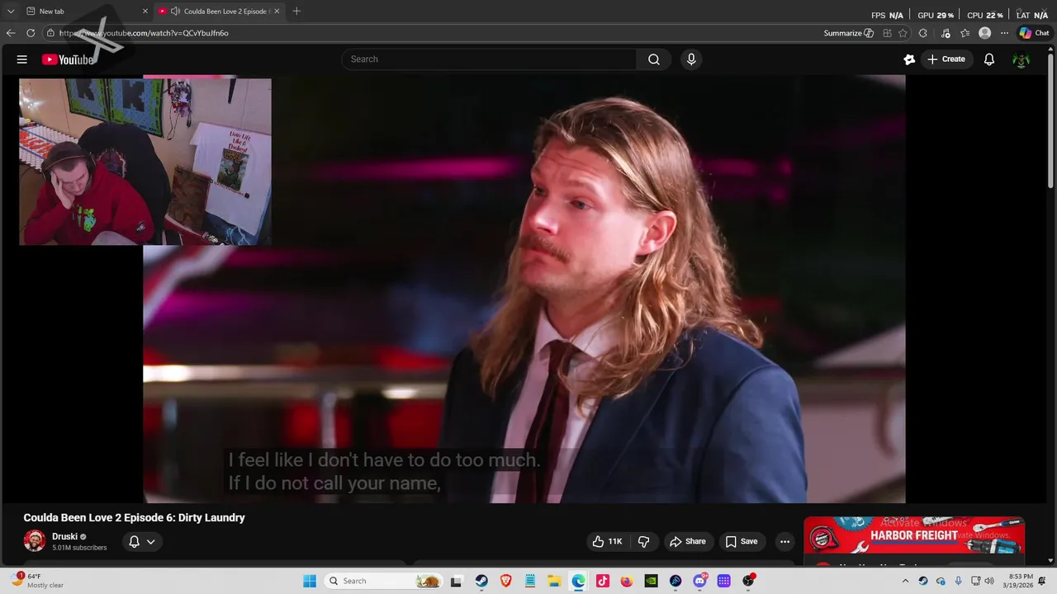The width and height of the screenshot is (1057, 594).
Task: Dislike the video with thumbs down
Action: [643, 541]
